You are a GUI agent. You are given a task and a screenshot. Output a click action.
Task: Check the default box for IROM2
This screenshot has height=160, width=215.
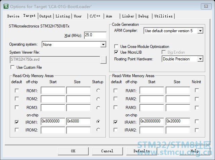(17, 130)
